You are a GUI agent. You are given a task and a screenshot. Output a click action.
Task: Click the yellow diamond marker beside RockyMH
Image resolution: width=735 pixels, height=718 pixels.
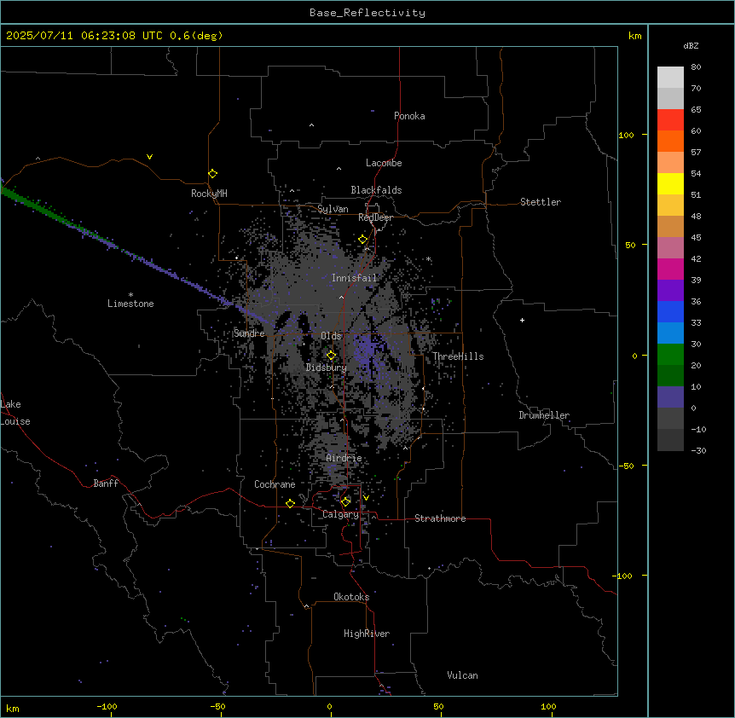(212, 173)
